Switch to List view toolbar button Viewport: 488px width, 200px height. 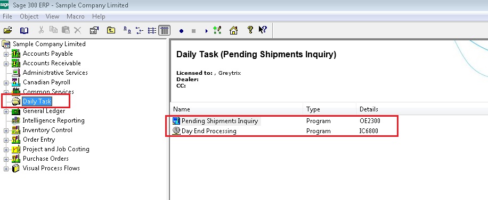(152, 30)
